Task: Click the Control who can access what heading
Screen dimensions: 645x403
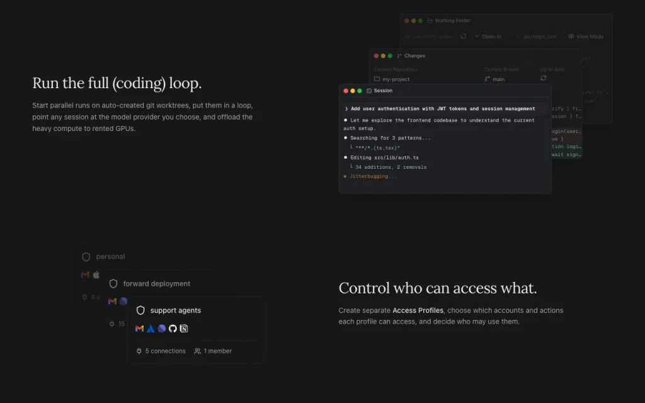Action: pos(438,288)
